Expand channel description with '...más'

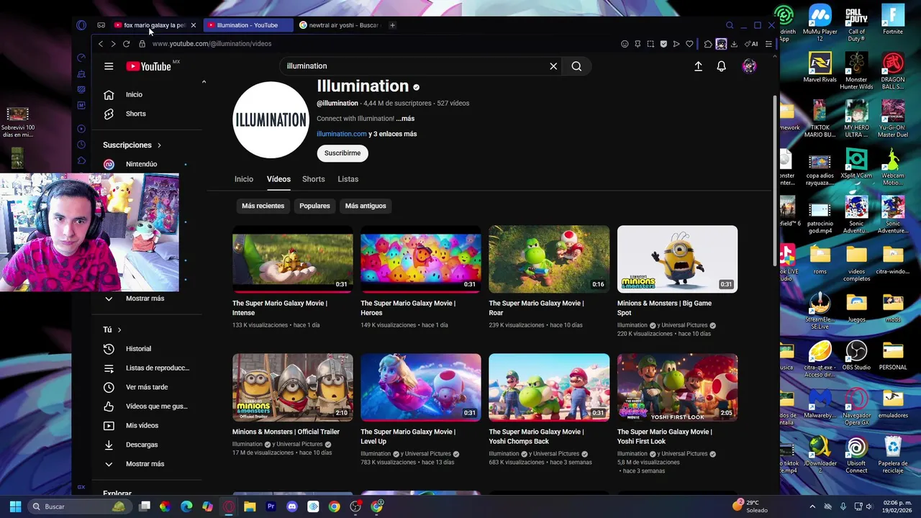pyautogui.click(x=405, y=119)
